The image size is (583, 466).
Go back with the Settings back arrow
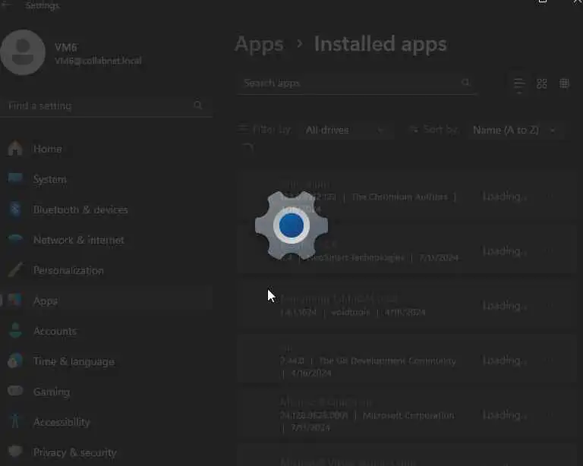click(6, 5)
